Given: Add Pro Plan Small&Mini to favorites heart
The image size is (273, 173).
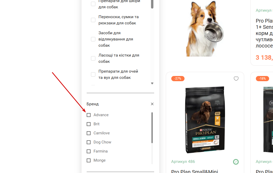Looking at the screenshot, I should coord(236,79).
